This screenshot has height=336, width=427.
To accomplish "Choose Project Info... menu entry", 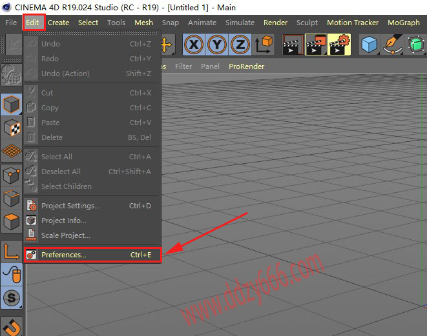I will pos(92,221).
